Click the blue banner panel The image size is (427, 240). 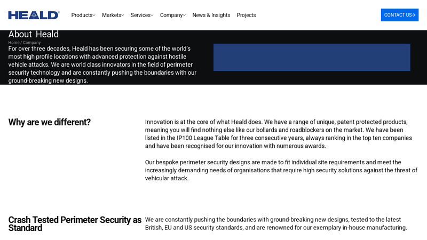pyautogui.click(x=312, y=57)
